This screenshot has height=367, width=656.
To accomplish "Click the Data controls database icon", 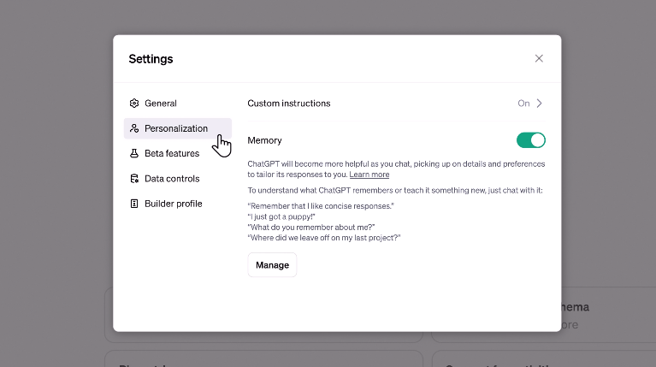I will [134, 179].
